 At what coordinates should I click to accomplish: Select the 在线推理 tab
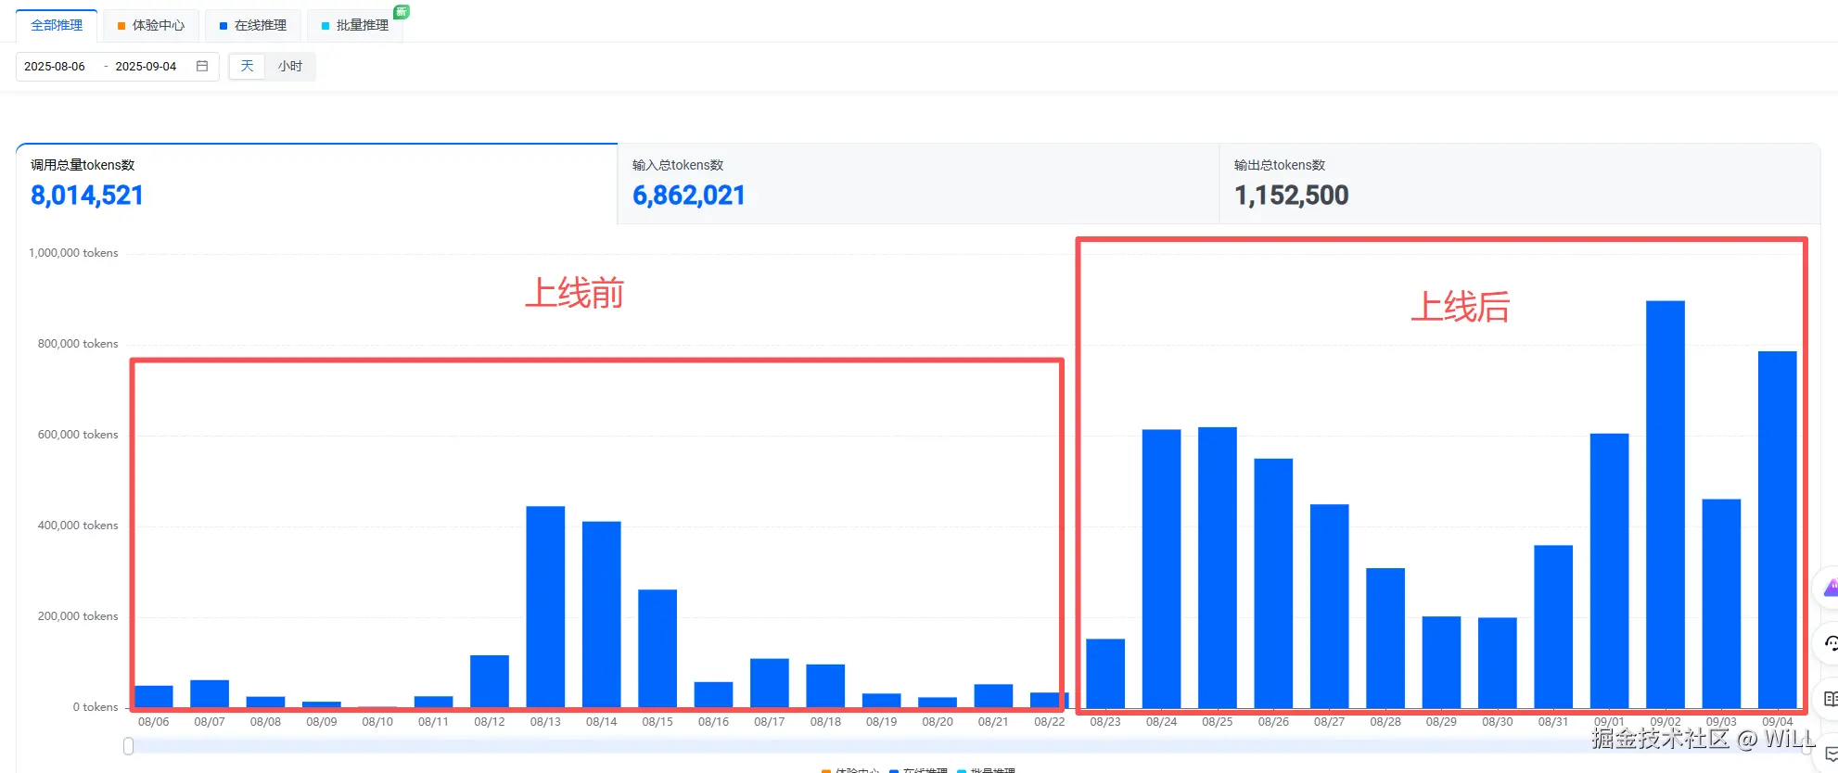pos(253,25)
